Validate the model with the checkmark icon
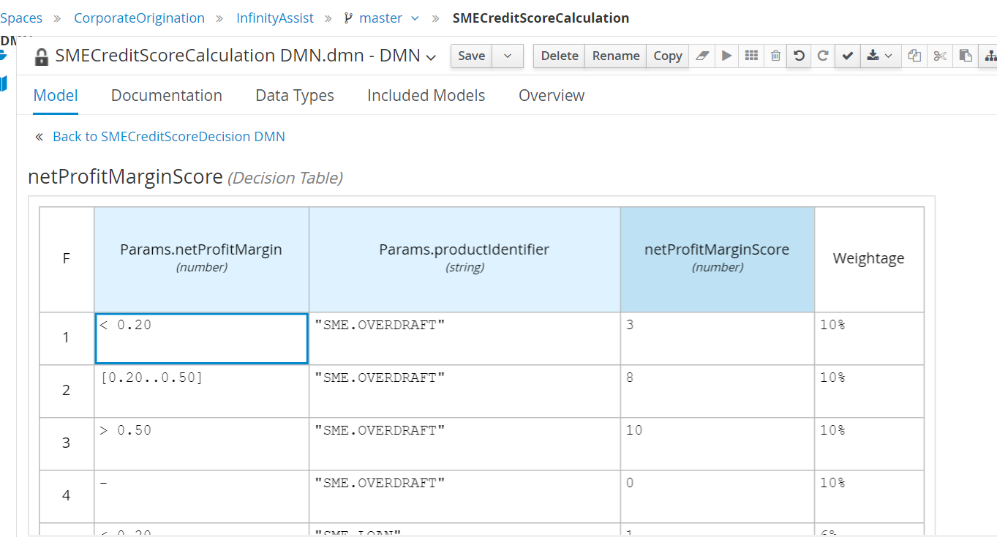Screen dimensions: 997x537 point(847,56)
